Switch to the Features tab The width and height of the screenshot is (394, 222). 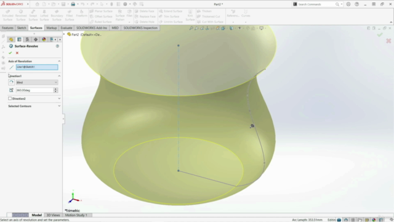click(7, 28)
